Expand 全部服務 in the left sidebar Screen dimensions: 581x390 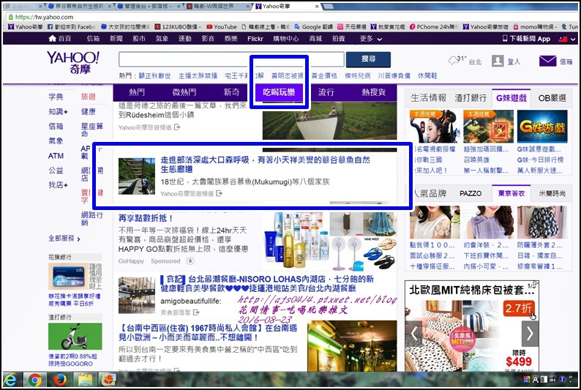click(x=64, y=238)
